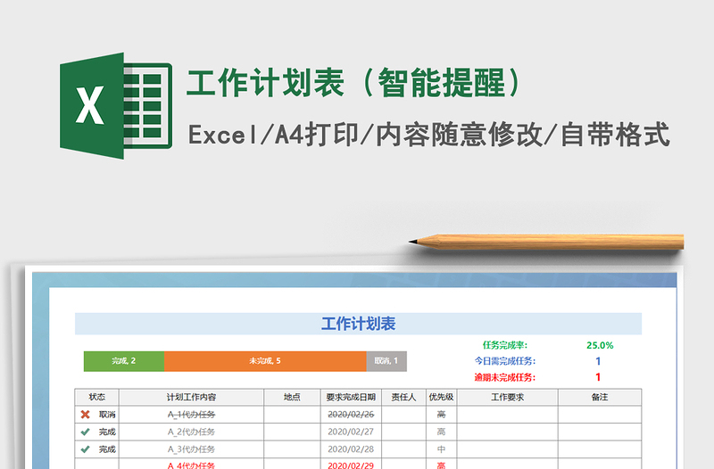The height and width of the screenshot is (469, 714).
Task: Click the red value beside 逾期未完成任务
Action: tap(598, 377)
